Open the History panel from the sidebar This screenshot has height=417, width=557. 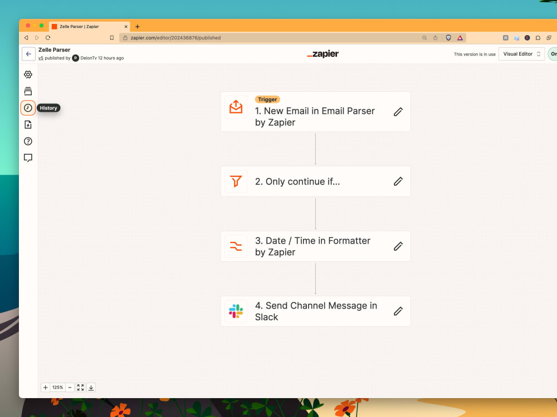pyautogui.click(x=28, y=108)
